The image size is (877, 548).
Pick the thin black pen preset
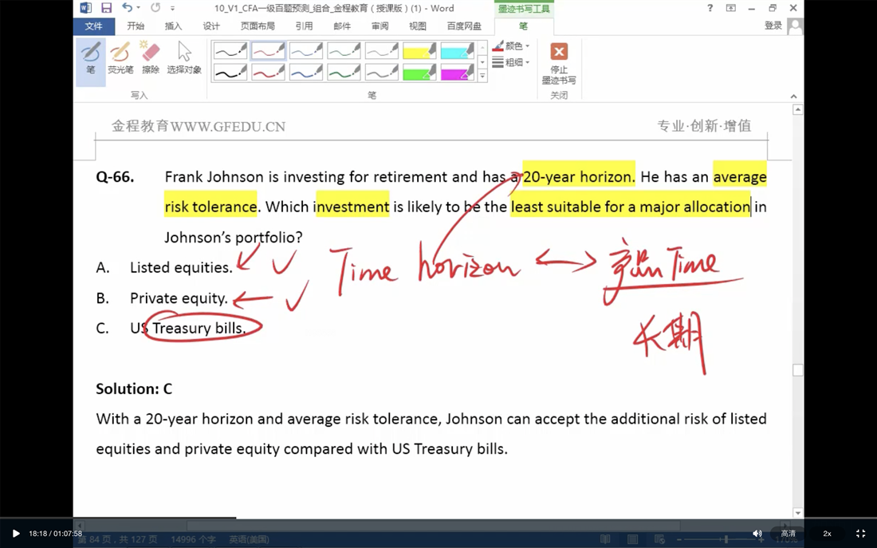tap(230, 50)
